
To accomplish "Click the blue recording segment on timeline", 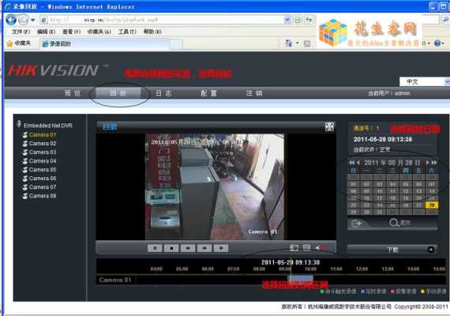I will pyautogui.click(x=301, y=279).
